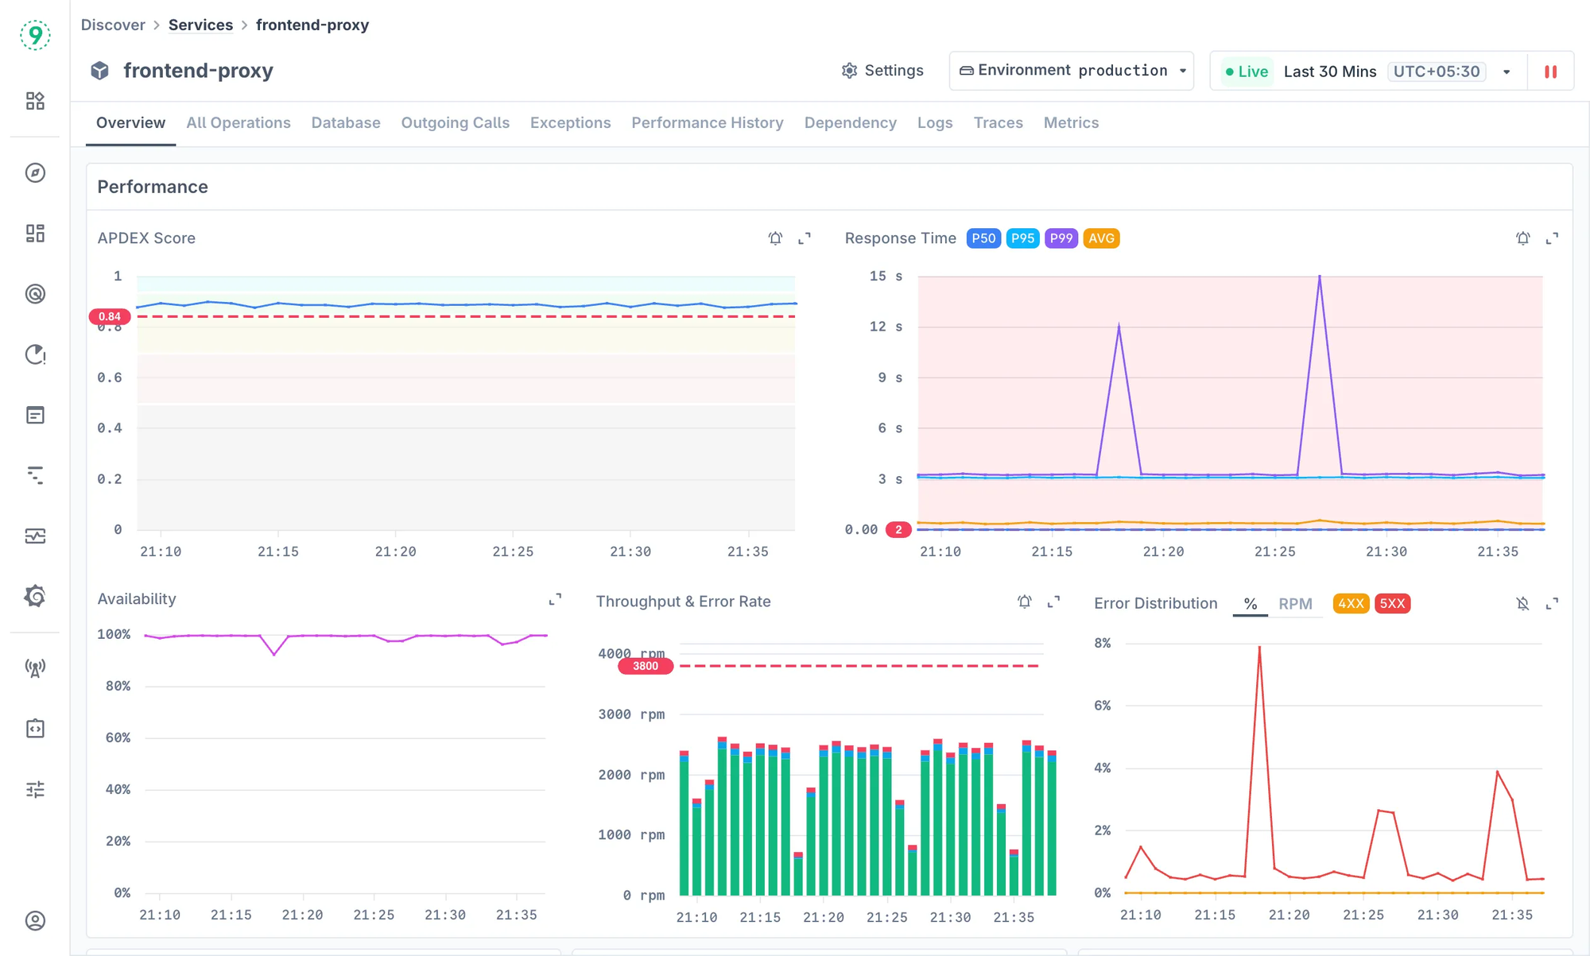Open the Logs document icon in sidebar
This screenshot has height=956, width=1590.
[35, 414]
